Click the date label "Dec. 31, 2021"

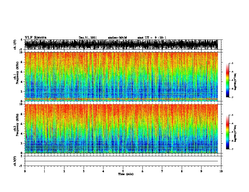[x=88, y=38]
